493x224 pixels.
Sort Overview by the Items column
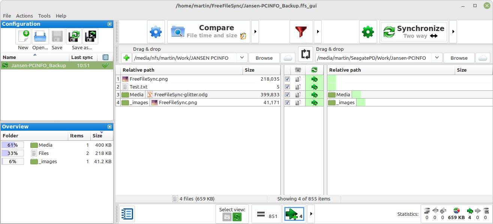79,136
